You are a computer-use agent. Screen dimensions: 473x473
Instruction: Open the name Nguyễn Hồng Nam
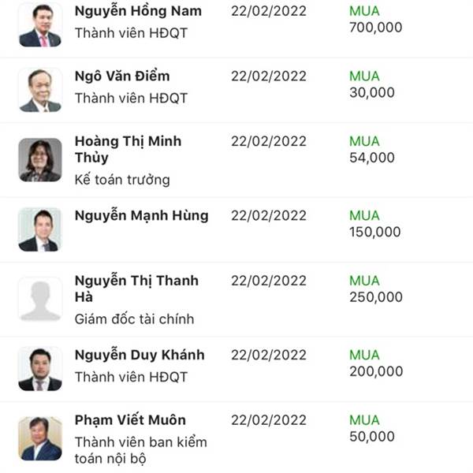point(138,11)
